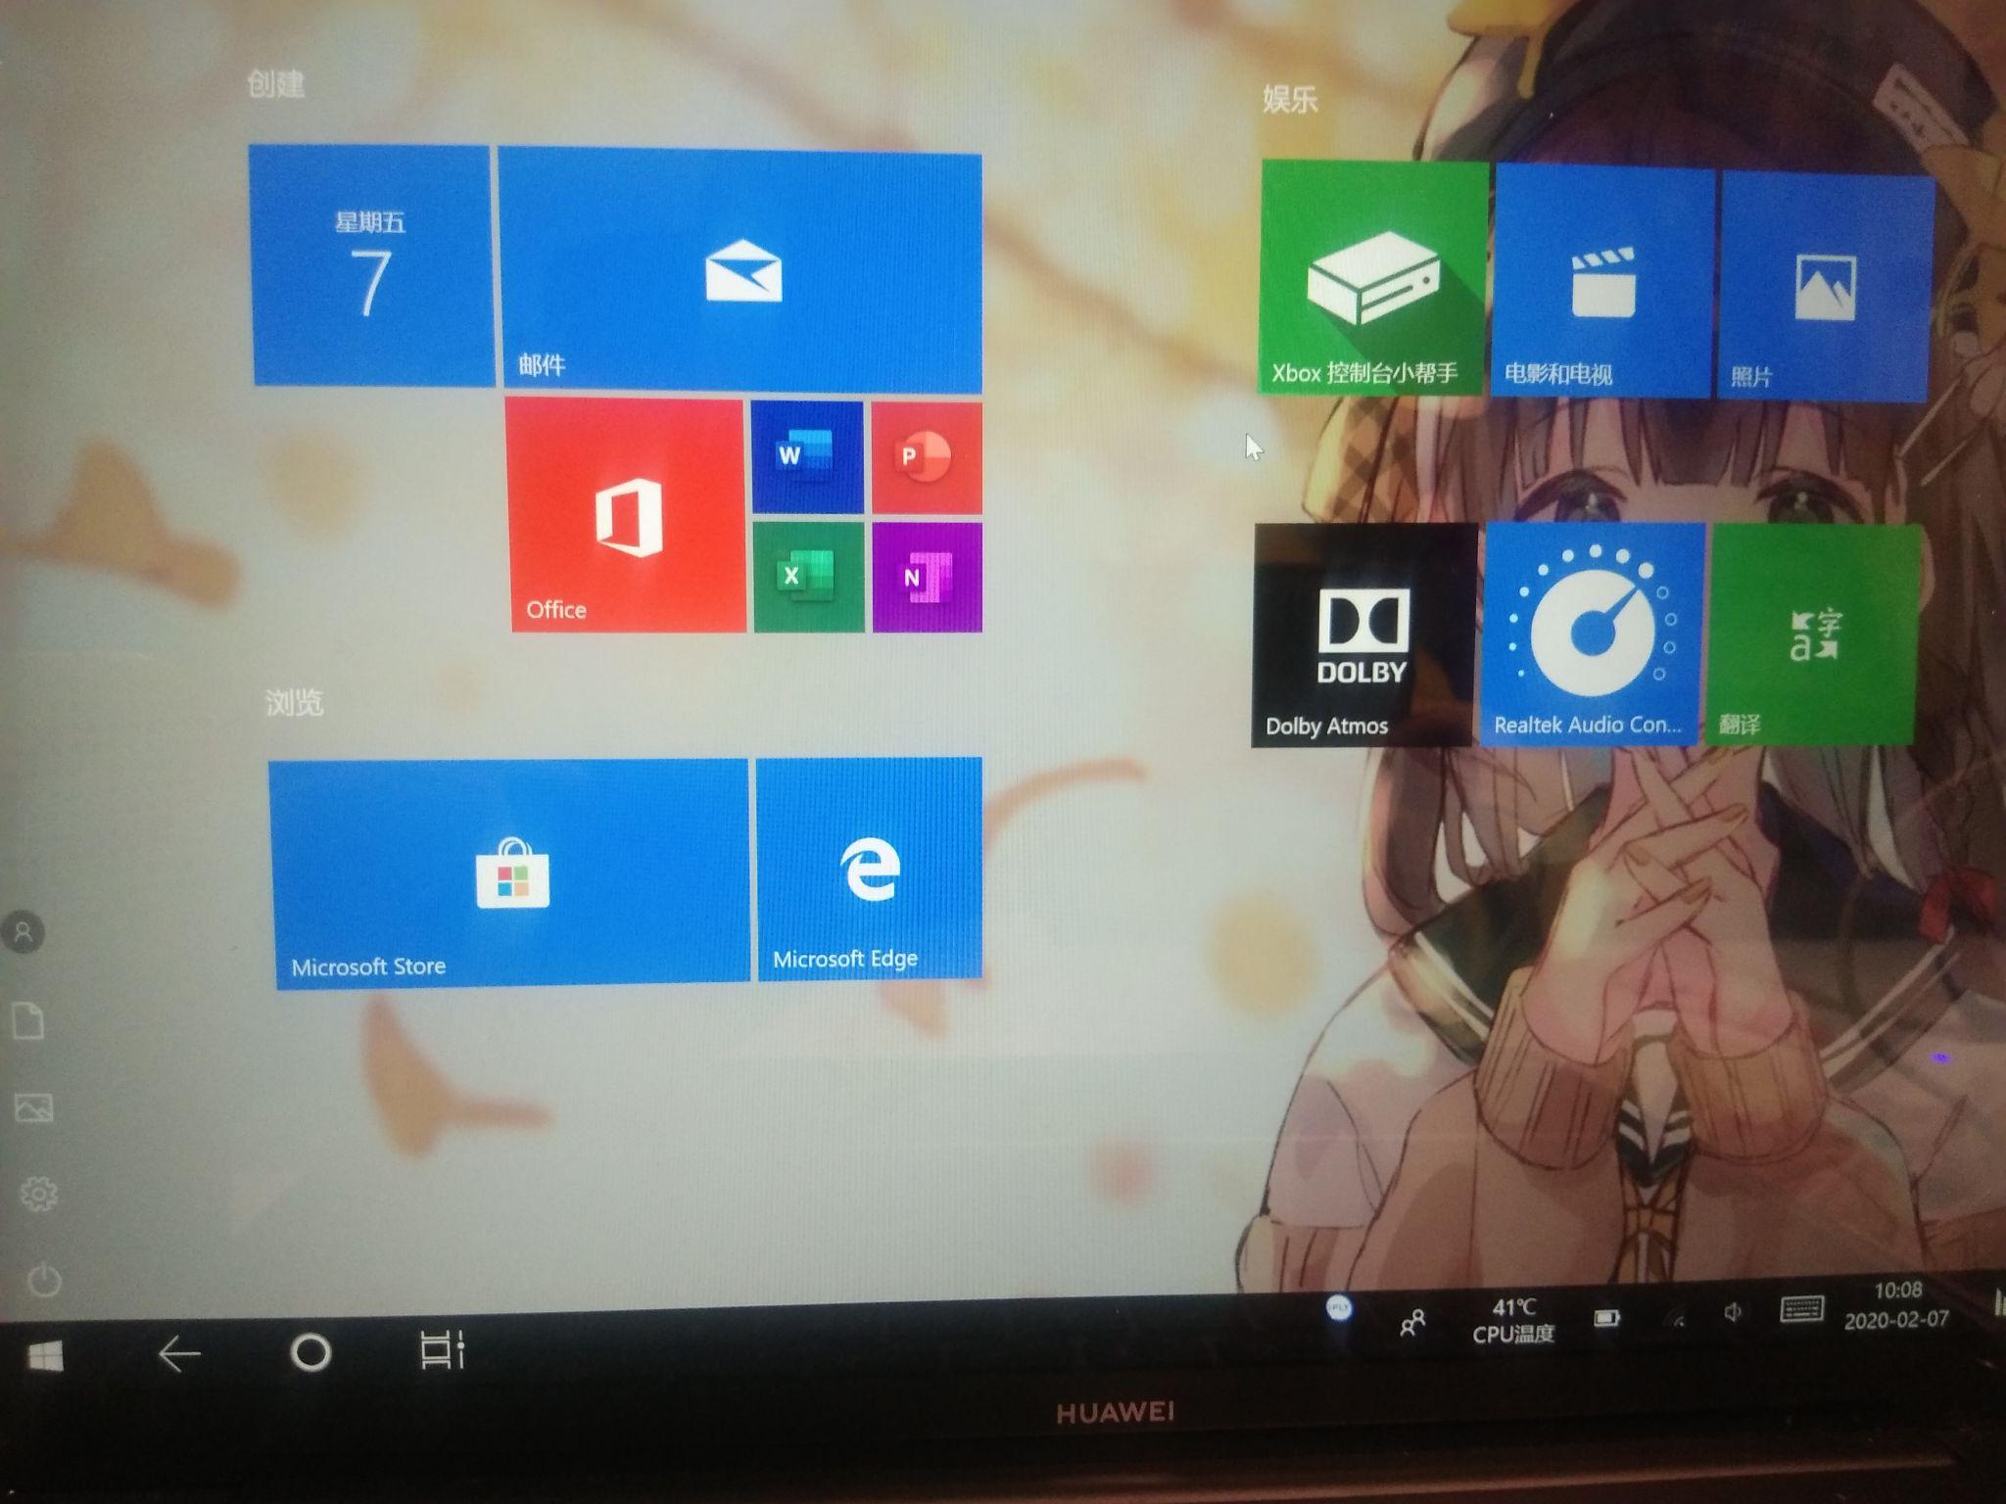
Task: Open the Microsoft Store tile
Action: click(510, 871)
